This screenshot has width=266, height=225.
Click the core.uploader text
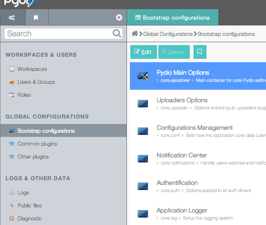click(x=174, y=108)
